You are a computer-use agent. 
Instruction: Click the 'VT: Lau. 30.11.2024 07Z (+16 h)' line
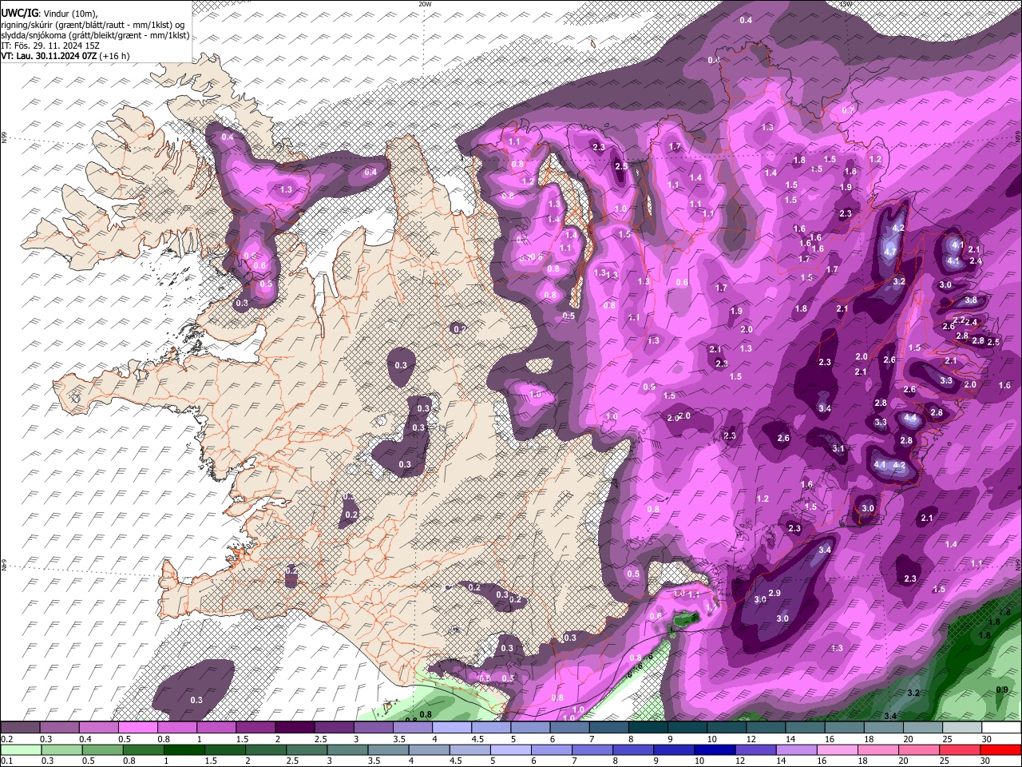(x=65, y=56)
